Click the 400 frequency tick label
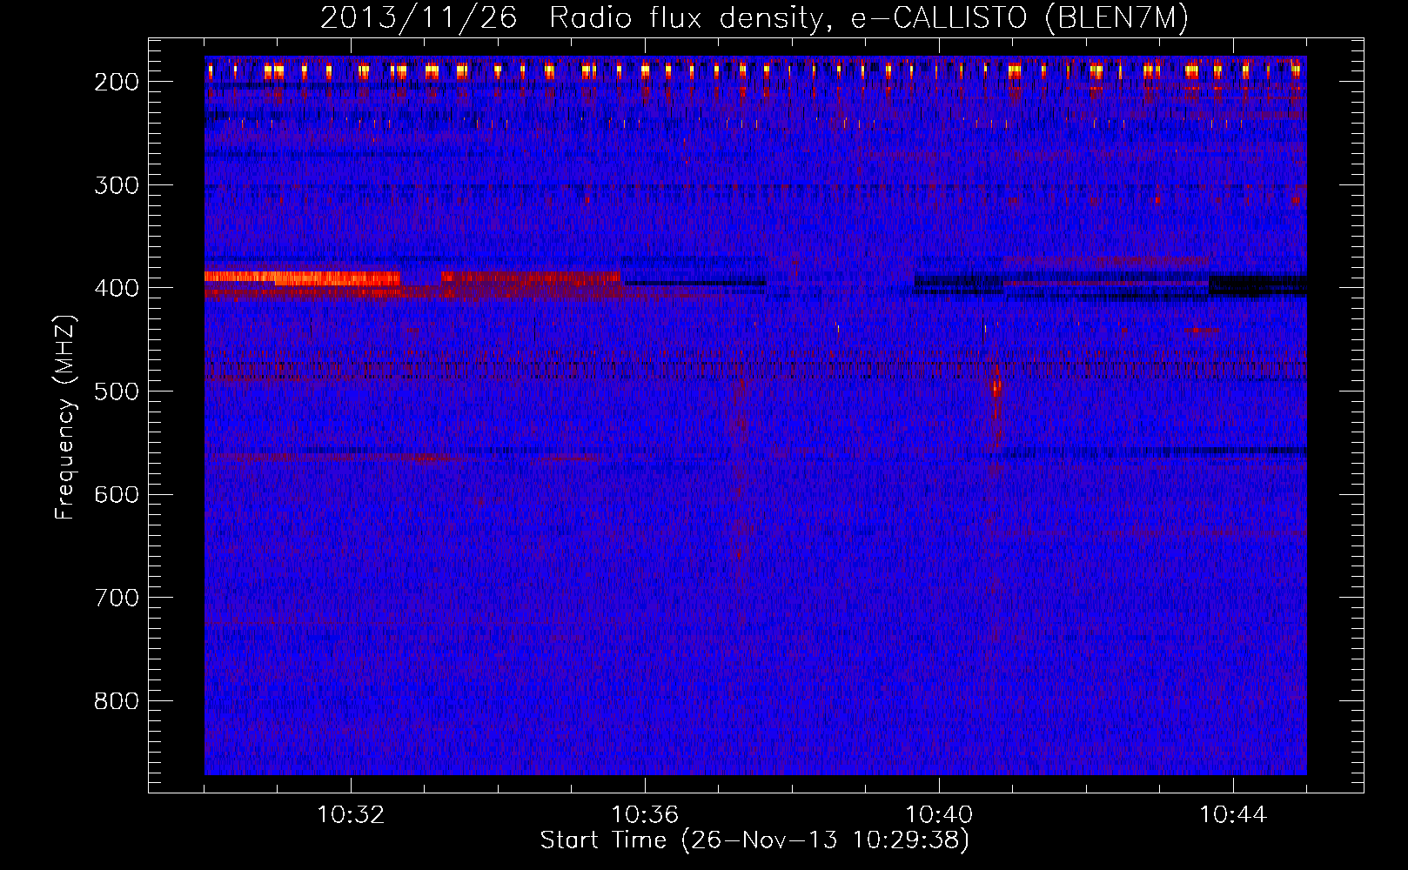 [x=117, y=288]
